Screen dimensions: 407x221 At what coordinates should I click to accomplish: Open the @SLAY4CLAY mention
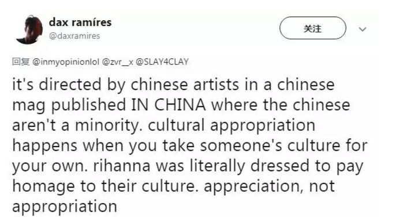[162, 62]
